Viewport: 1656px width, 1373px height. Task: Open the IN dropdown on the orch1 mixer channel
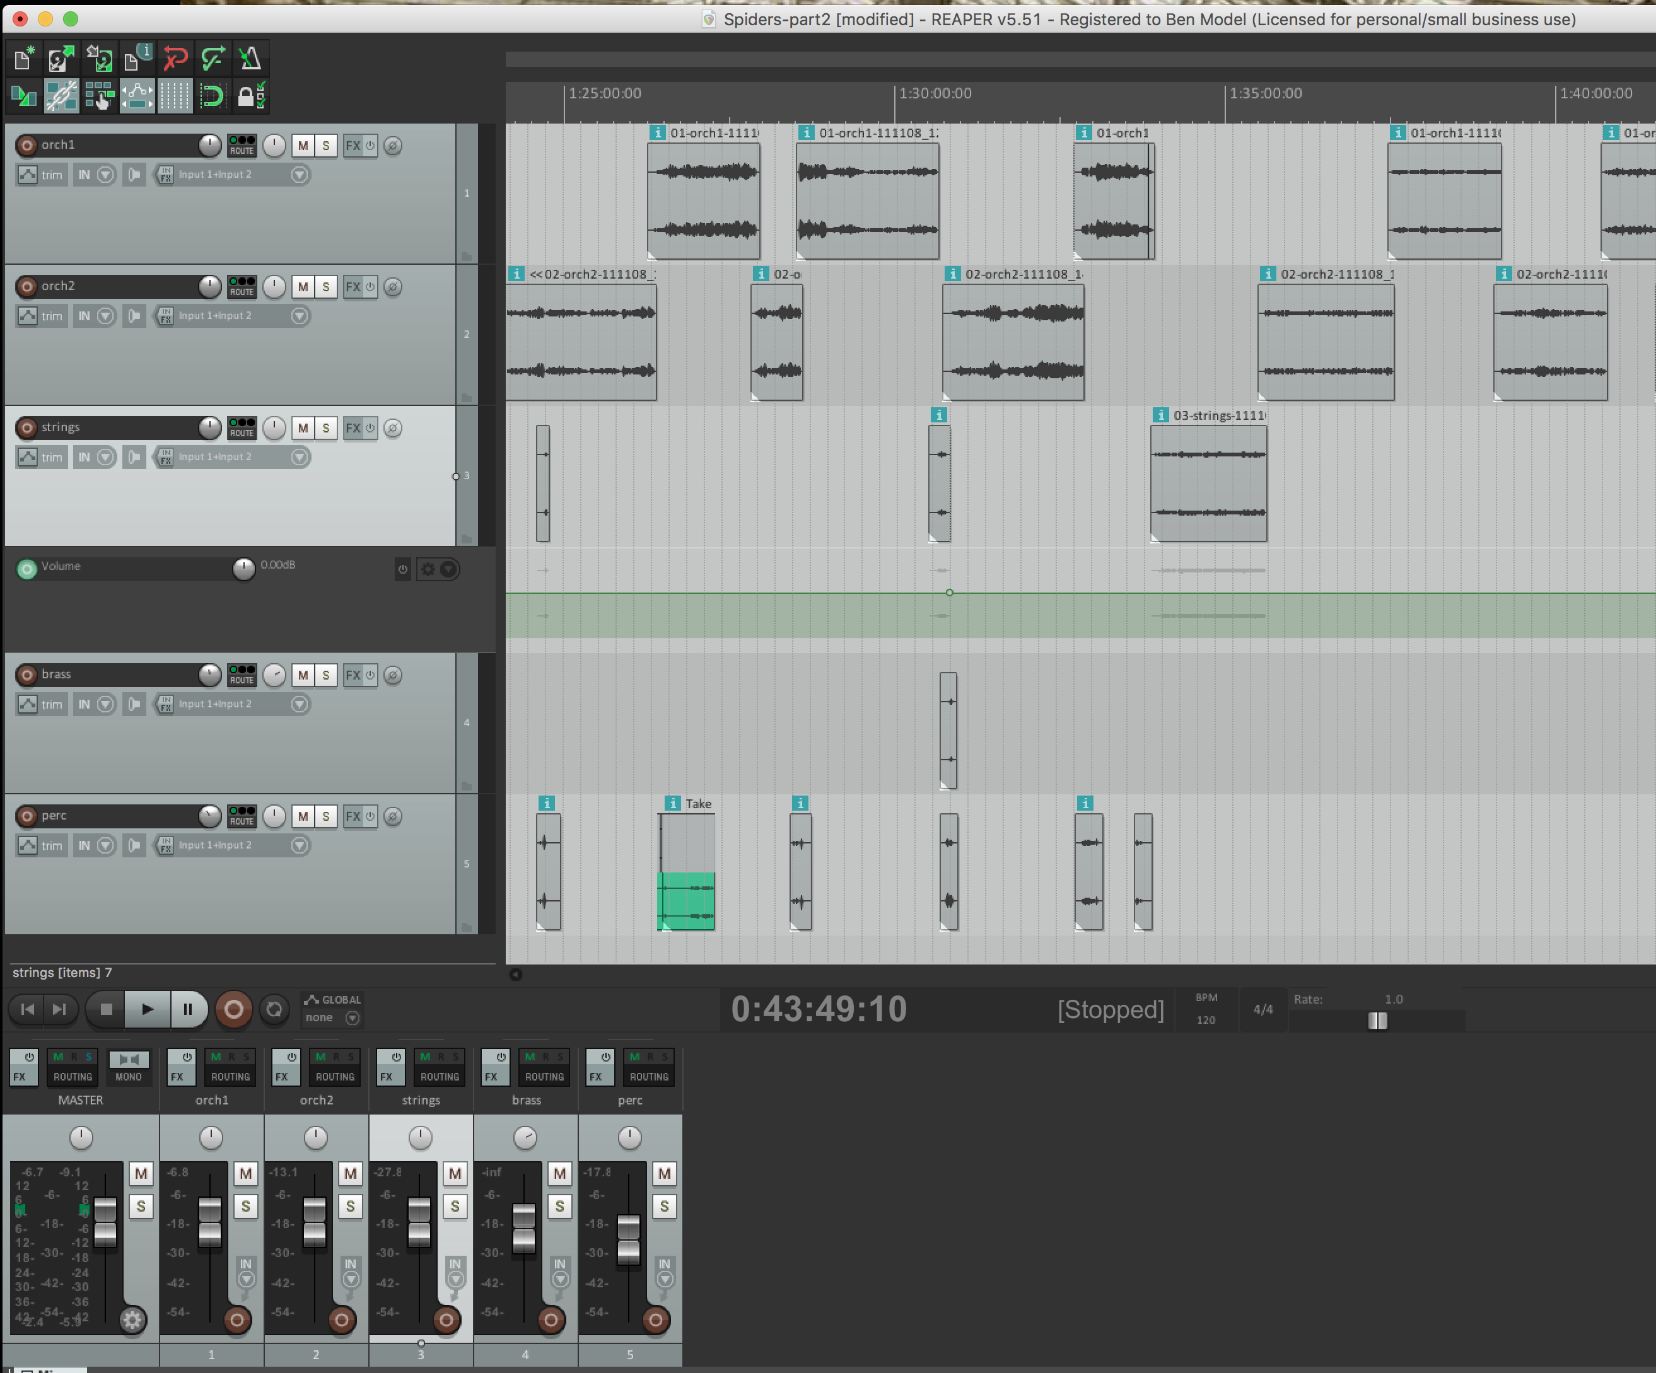[246, 1272]
